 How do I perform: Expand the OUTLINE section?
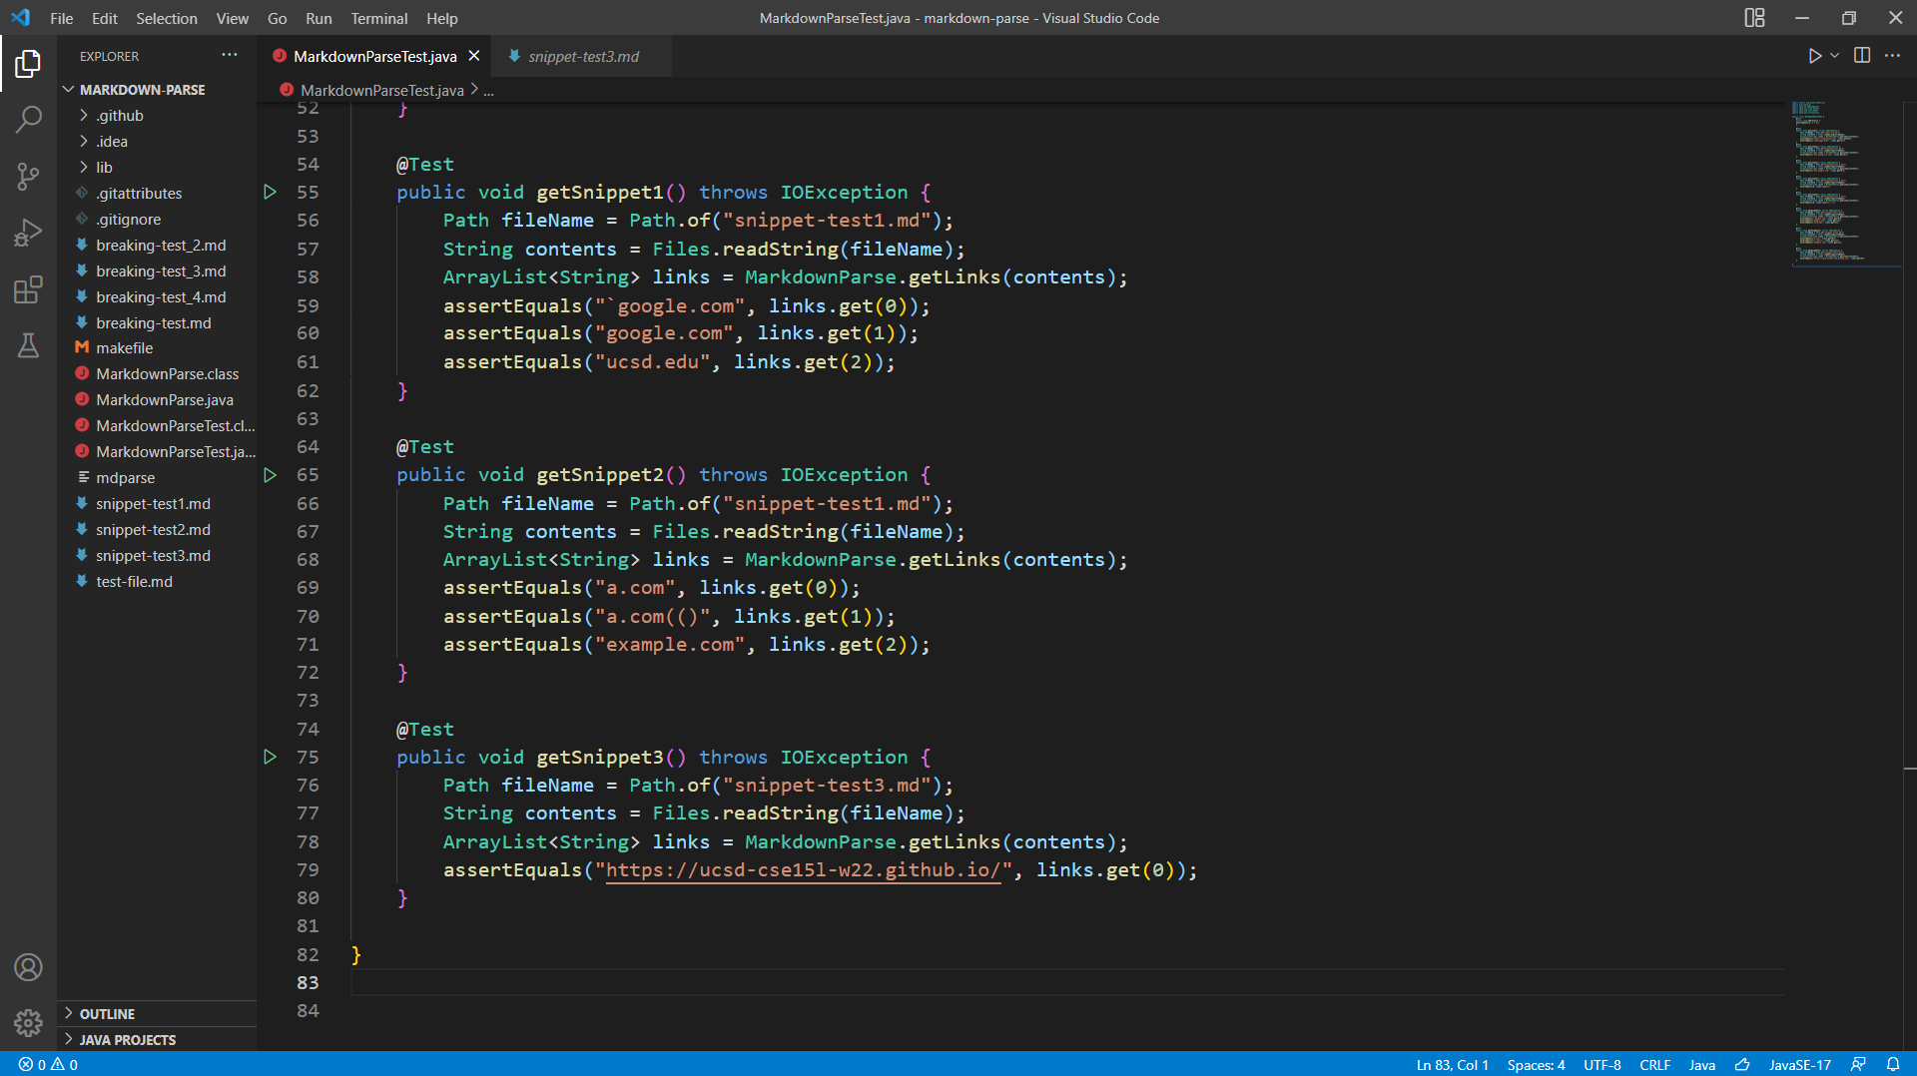click(107, 1014)
